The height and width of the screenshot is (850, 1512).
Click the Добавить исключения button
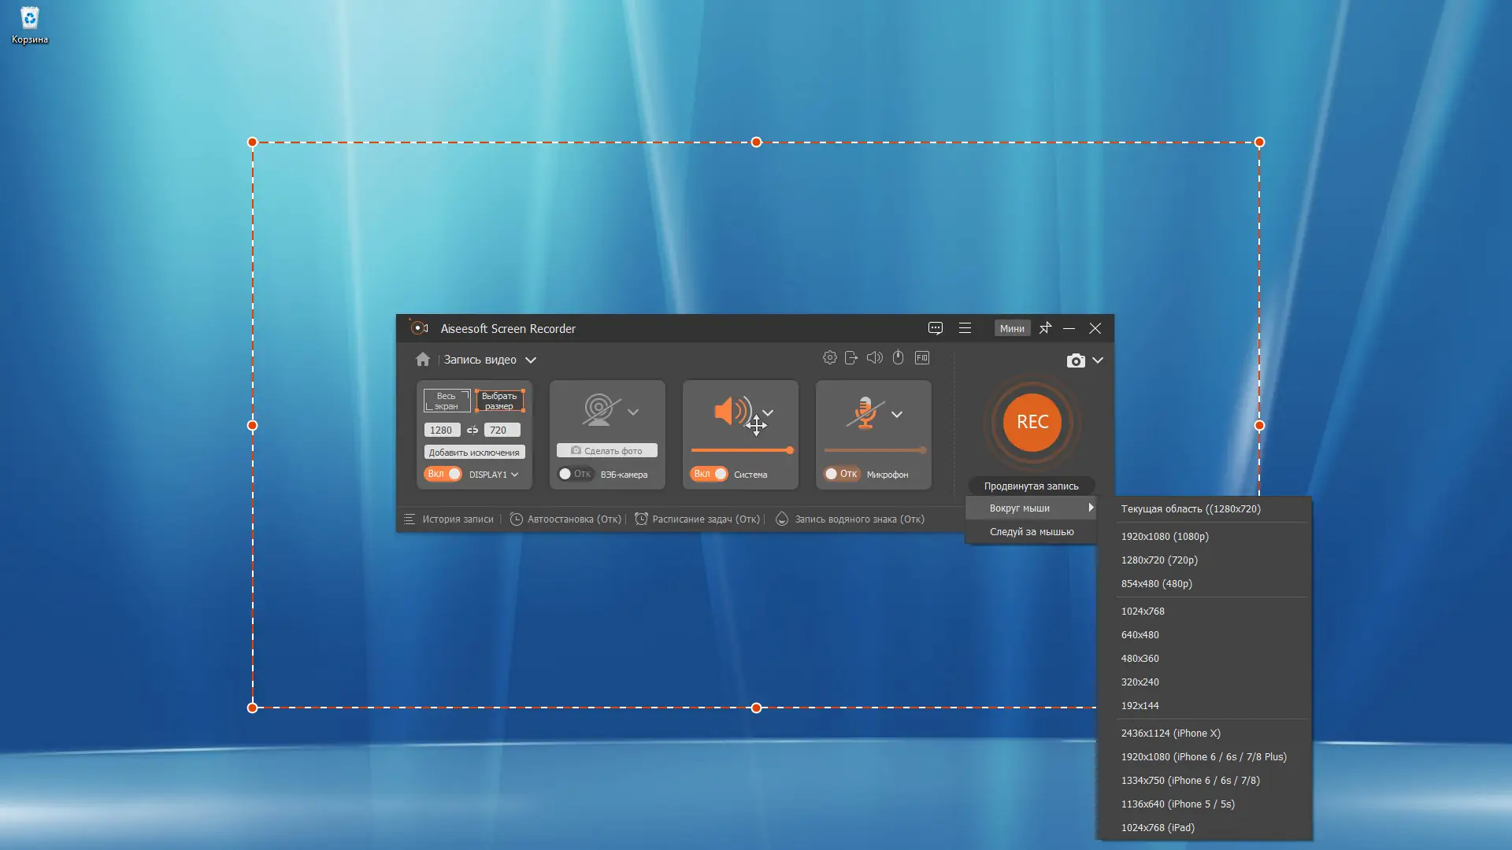pos(474,453)
